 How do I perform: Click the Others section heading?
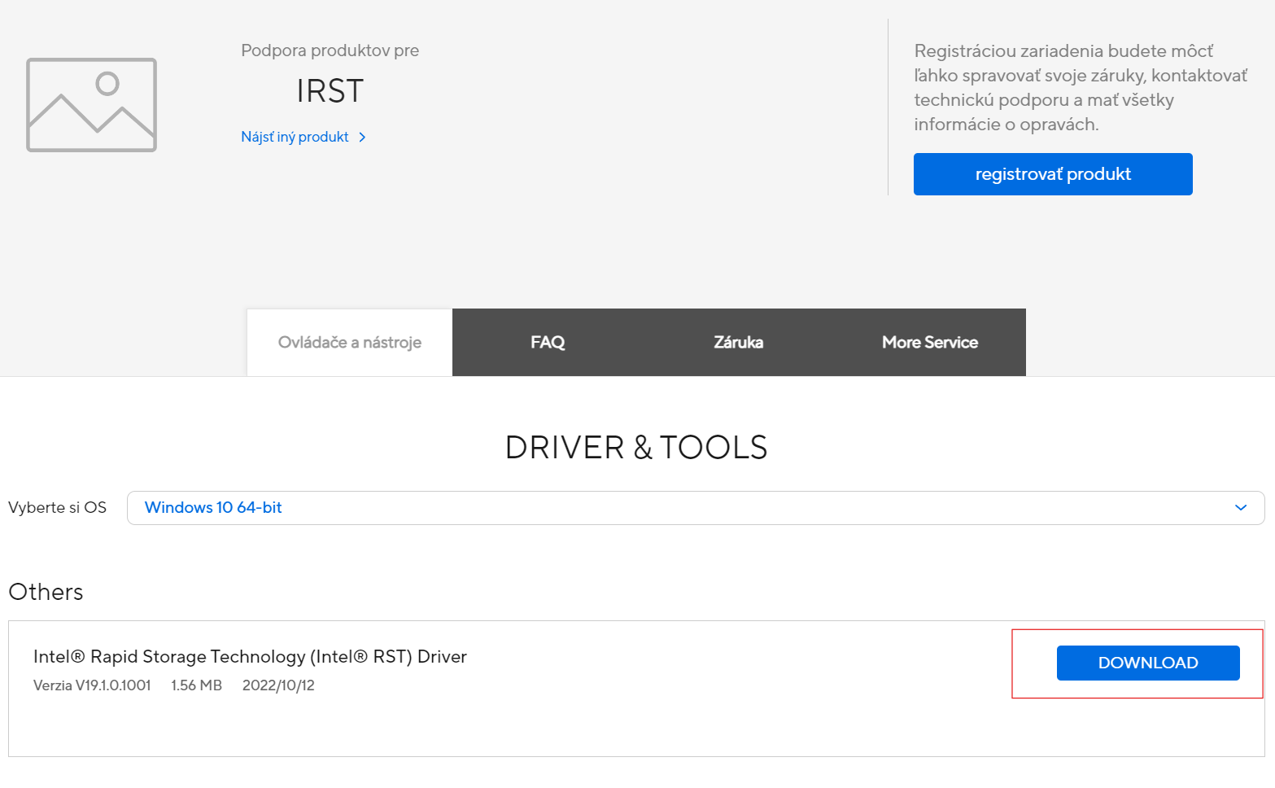46,592
